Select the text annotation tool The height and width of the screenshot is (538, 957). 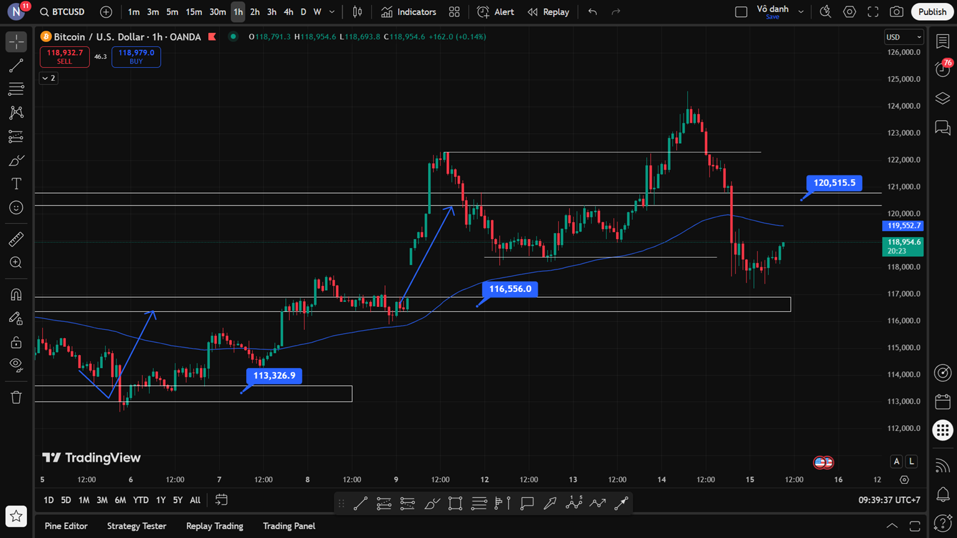point(16,184)
